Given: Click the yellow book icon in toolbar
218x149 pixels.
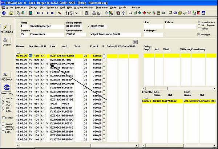Looking at the screenshot, I should point(149,13).
